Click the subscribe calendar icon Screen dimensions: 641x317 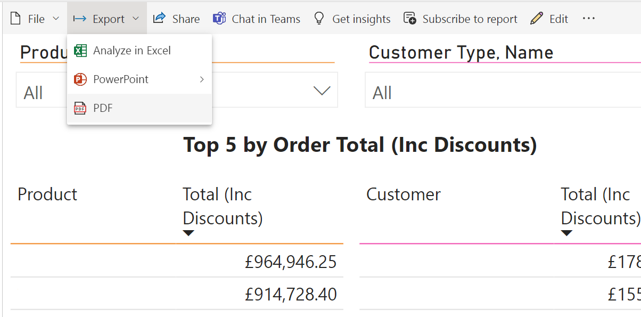[x=410, y=19]
